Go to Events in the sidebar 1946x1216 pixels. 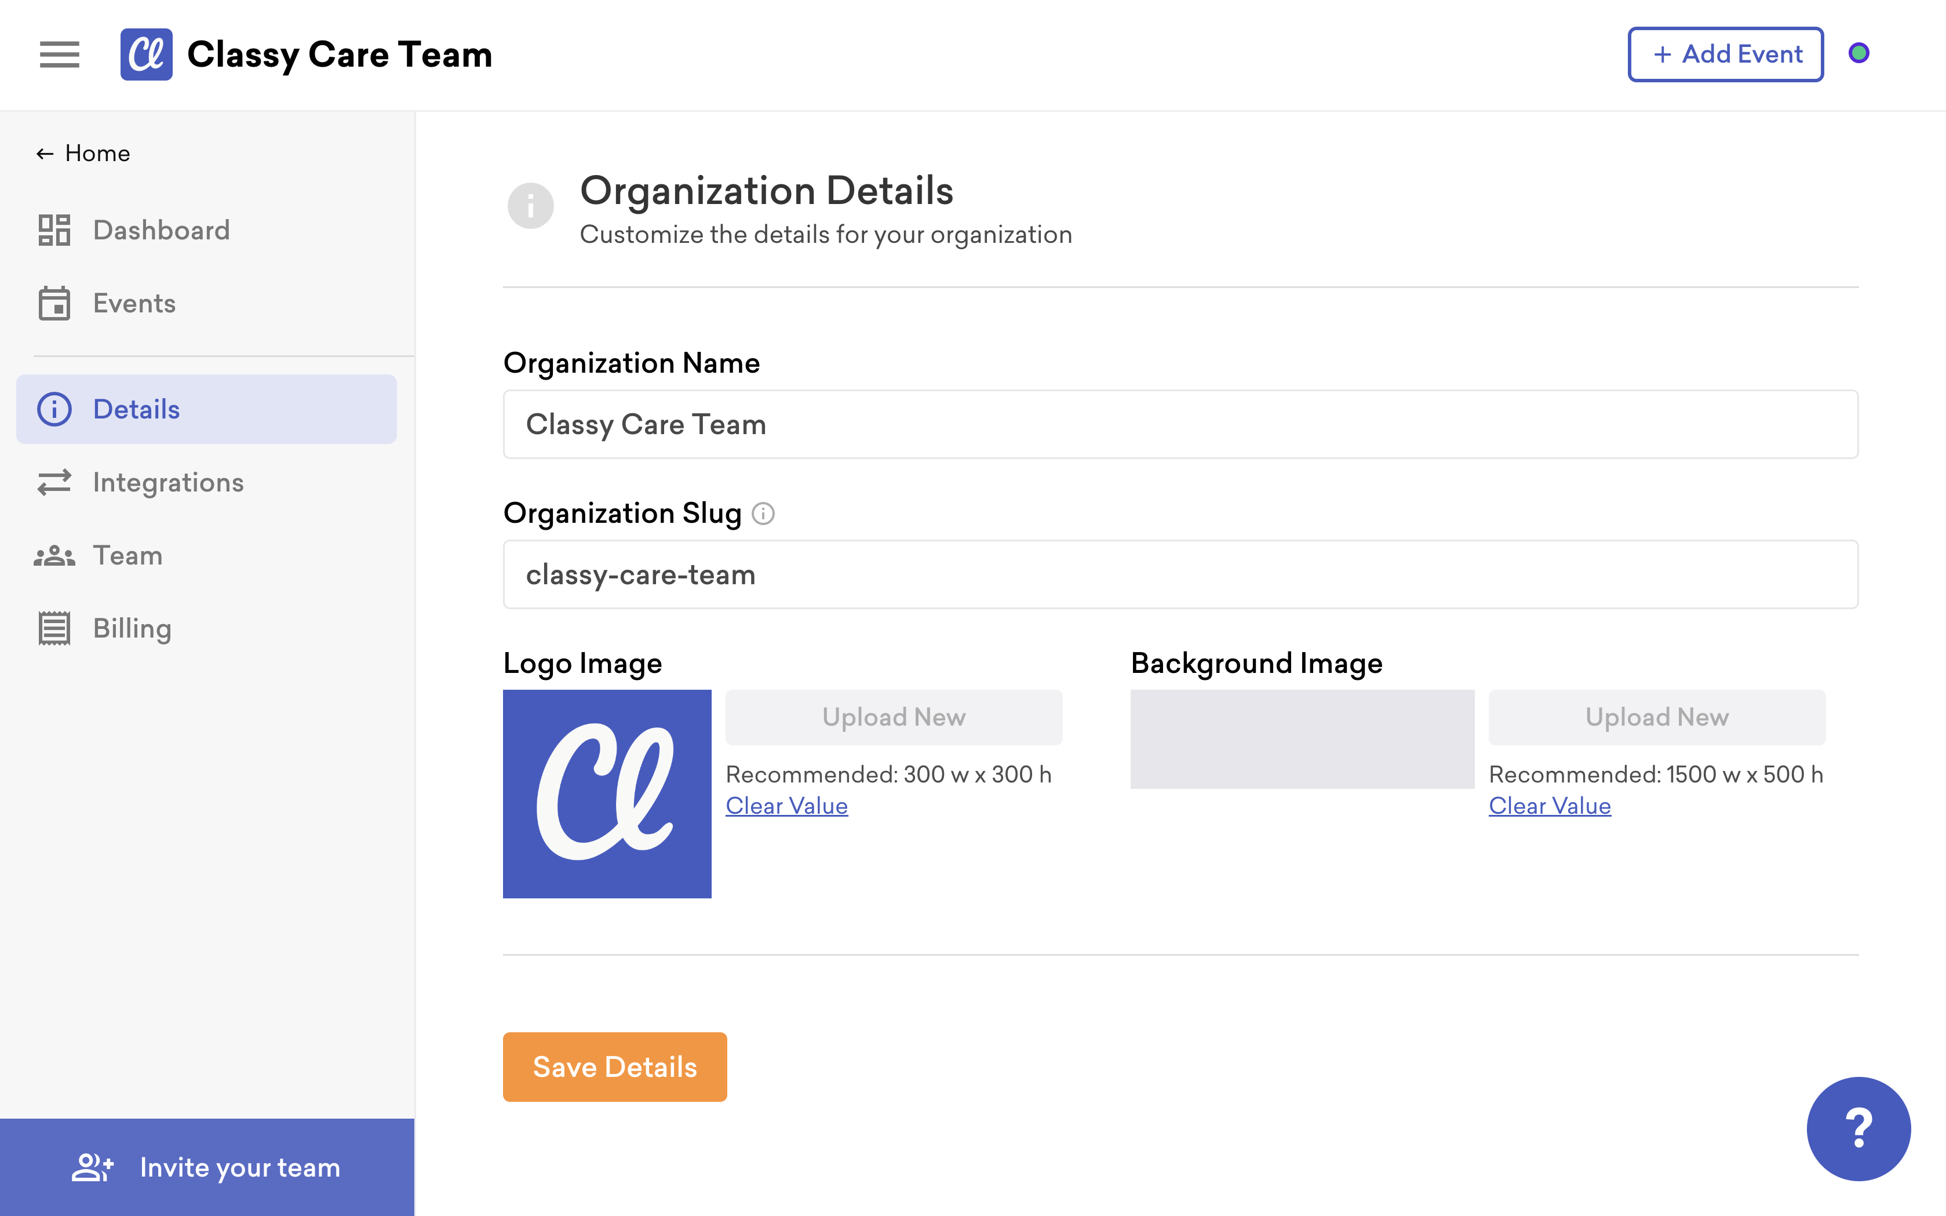point(207,303)
